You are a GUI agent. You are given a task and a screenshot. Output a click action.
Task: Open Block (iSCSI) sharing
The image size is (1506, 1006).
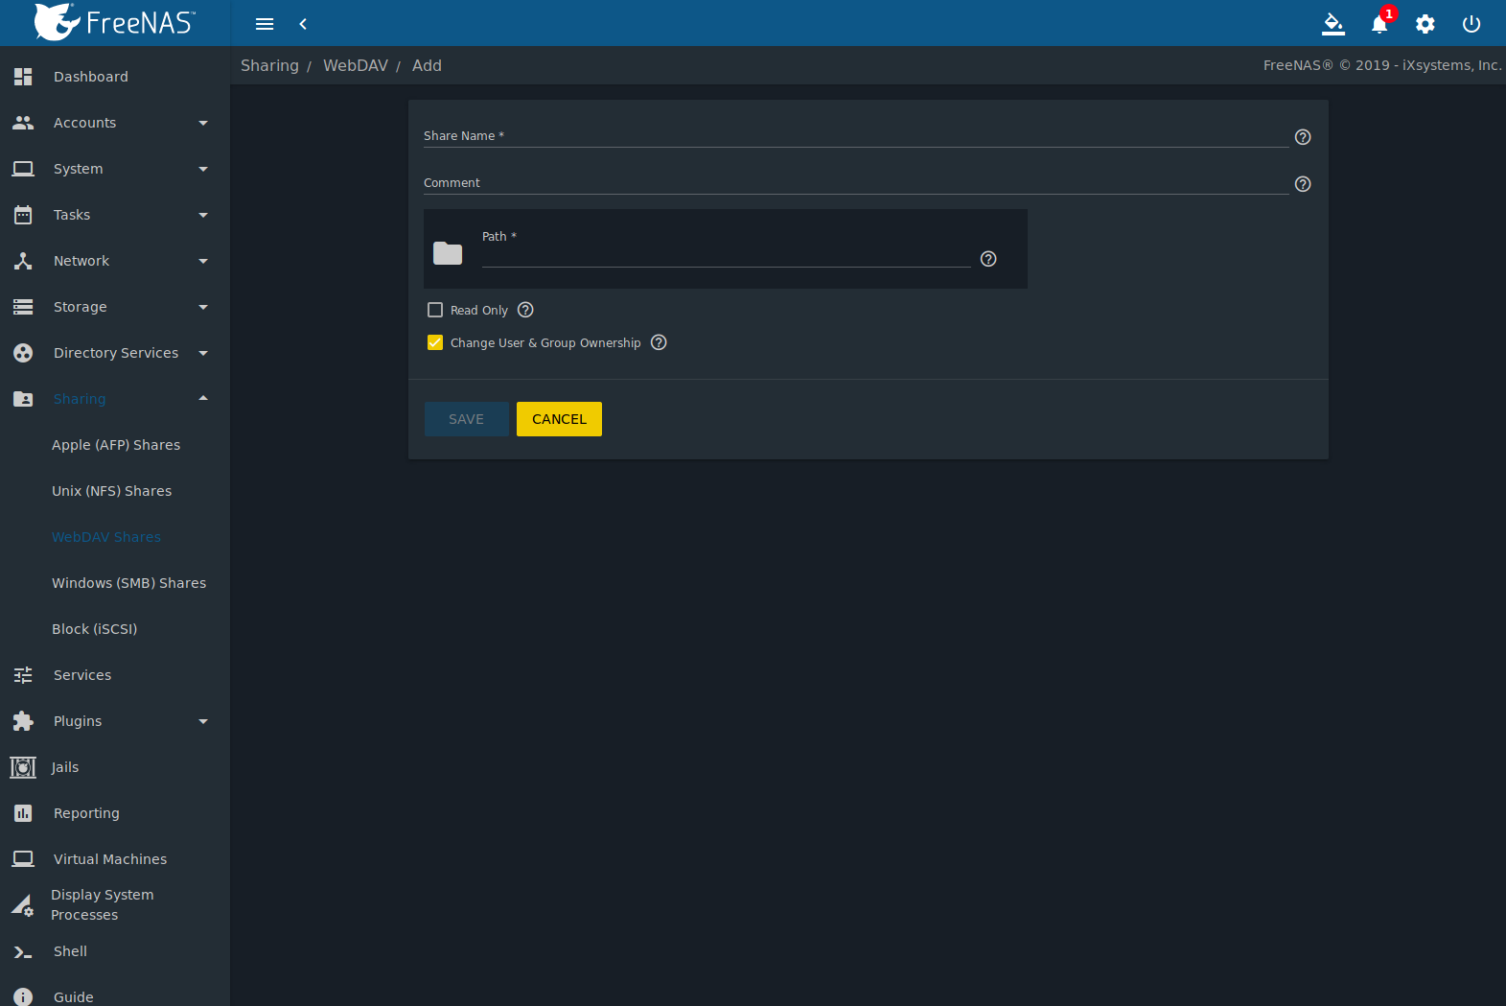(95, 629)
